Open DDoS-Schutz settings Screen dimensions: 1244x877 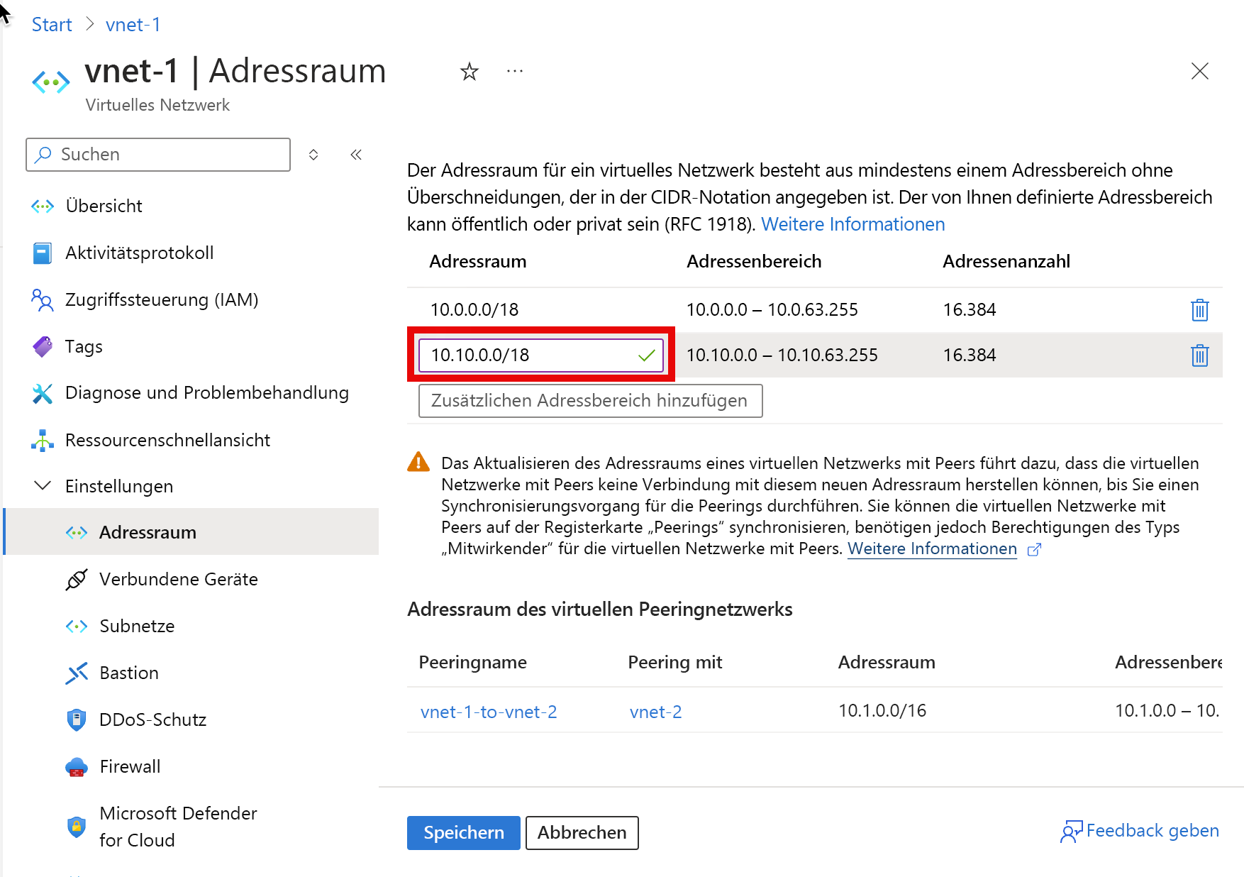153,719
